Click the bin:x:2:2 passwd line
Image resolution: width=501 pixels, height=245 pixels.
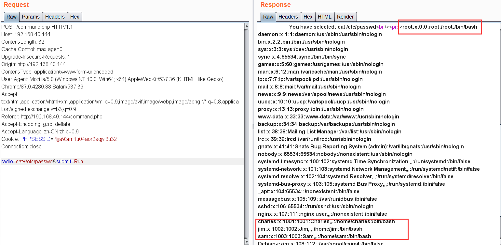click(x=301, y=42)
